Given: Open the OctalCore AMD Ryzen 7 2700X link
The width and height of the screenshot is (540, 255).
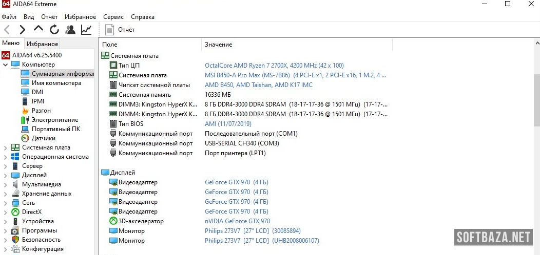Looking at the screenshot, I should [274, 66].
